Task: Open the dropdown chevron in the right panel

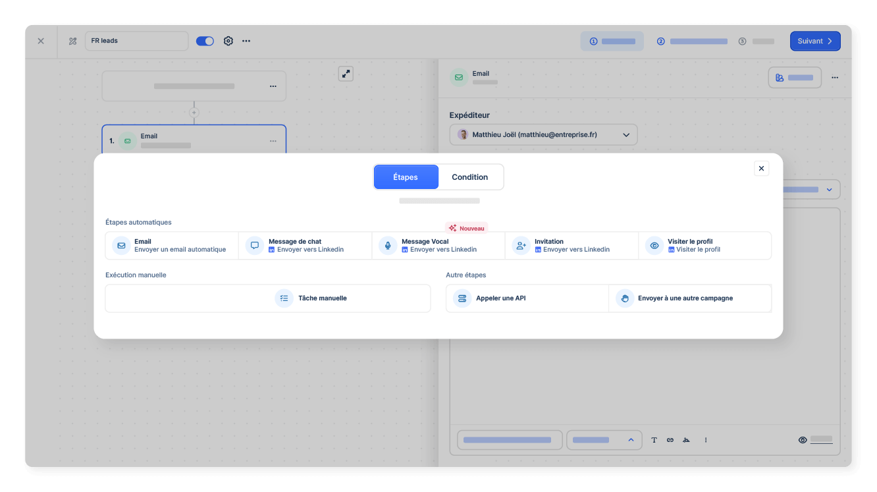Action: click(x=829, y=189)
